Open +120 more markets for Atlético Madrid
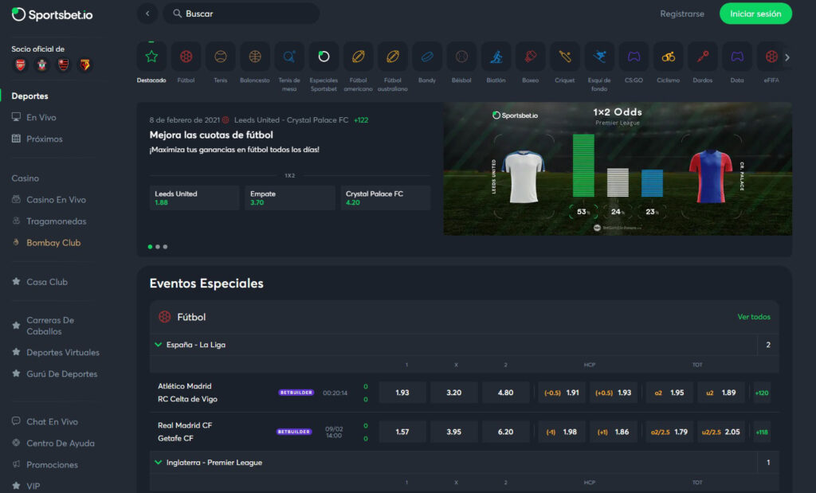 pyautogui.click(x=761, y=393)
